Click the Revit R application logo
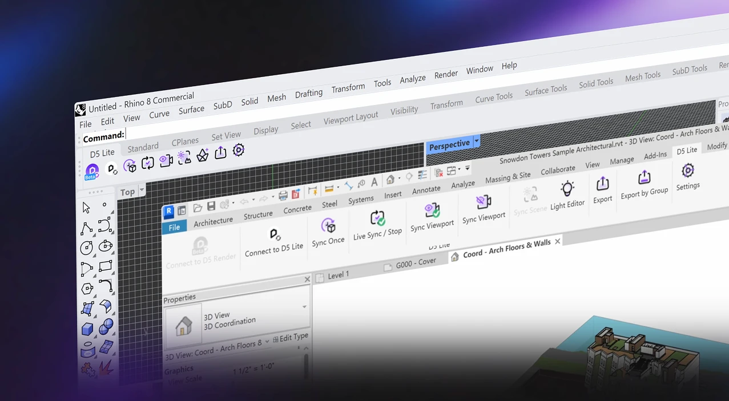729x401 pixels. pyautogui.click(x=168, y=213)
